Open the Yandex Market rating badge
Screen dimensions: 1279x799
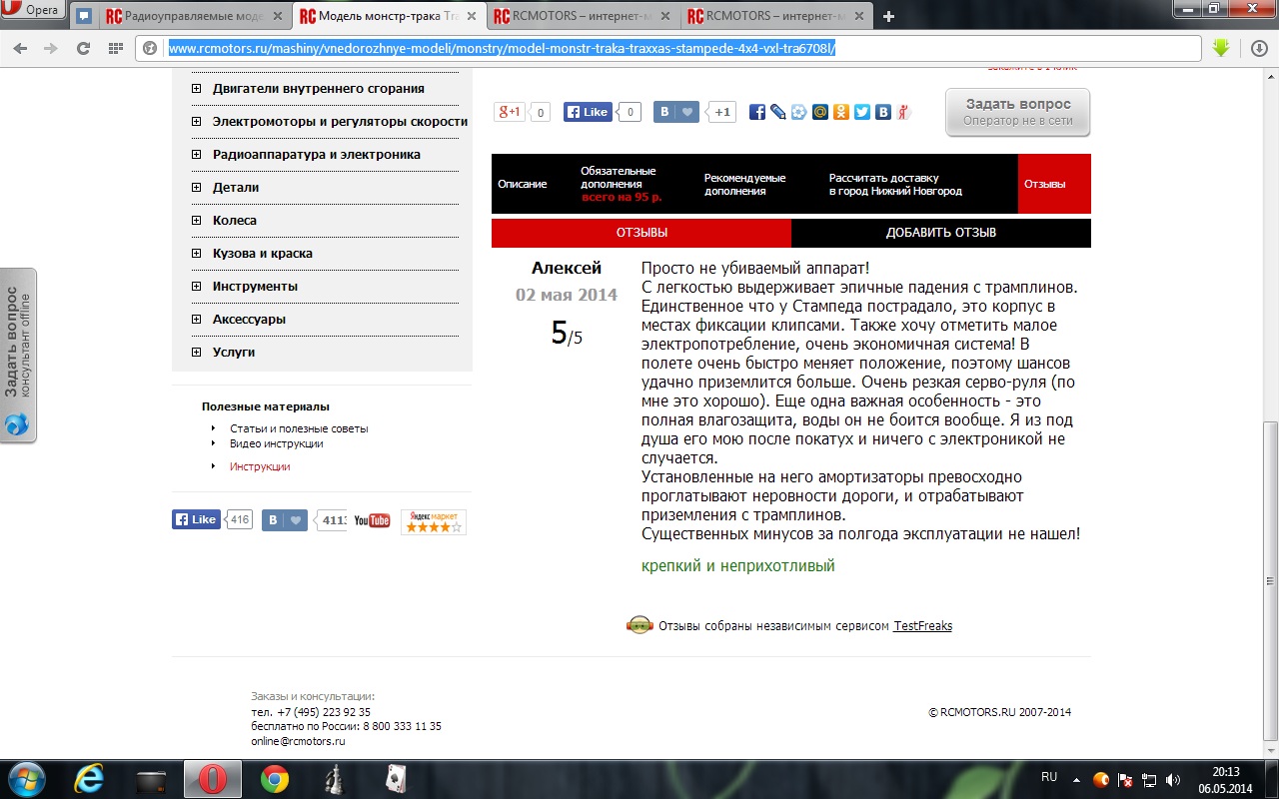pos(434,521)
